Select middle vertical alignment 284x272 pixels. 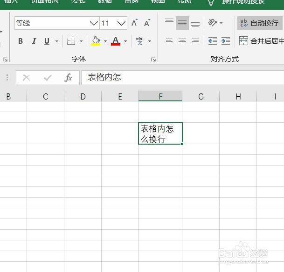[182, 23]
